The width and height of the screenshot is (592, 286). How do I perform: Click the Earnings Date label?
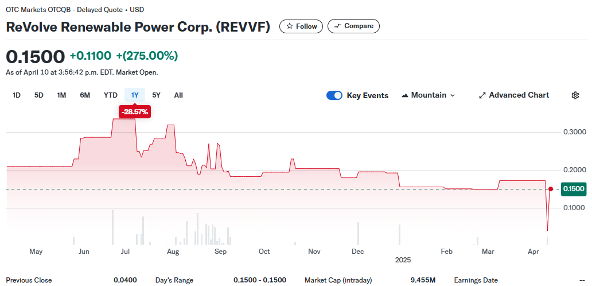[x=476, y=280]
